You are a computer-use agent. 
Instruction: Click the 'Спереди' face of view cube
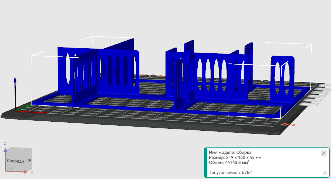(15, 161)
